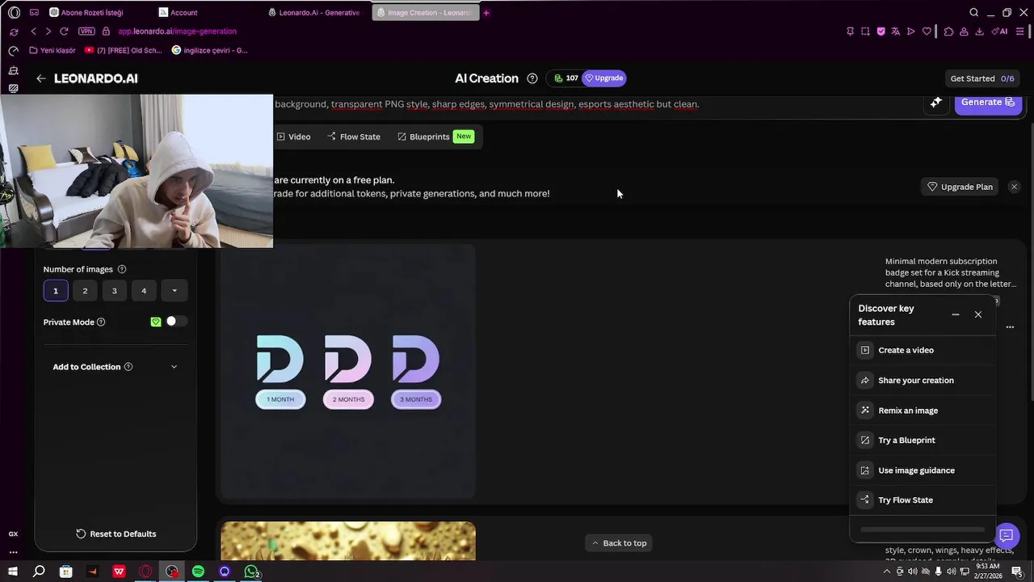Screen dimensions: 1034x582
Task: Open the browser extensions cube icon
Action: pyautogui.click(x=949, y=32)
